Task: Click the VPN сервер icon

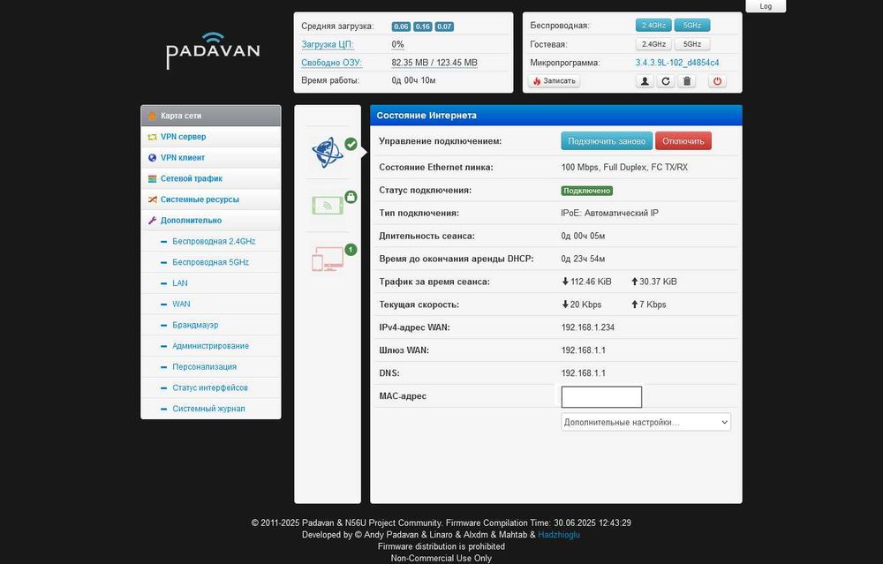Action: 152,137
